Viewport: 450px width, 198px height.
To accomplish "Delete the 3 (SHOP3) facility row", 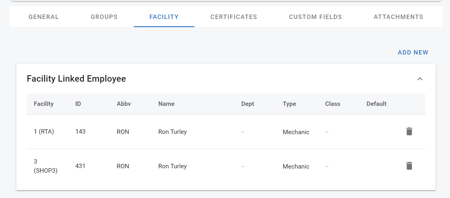I will click(x=409, y=166).
